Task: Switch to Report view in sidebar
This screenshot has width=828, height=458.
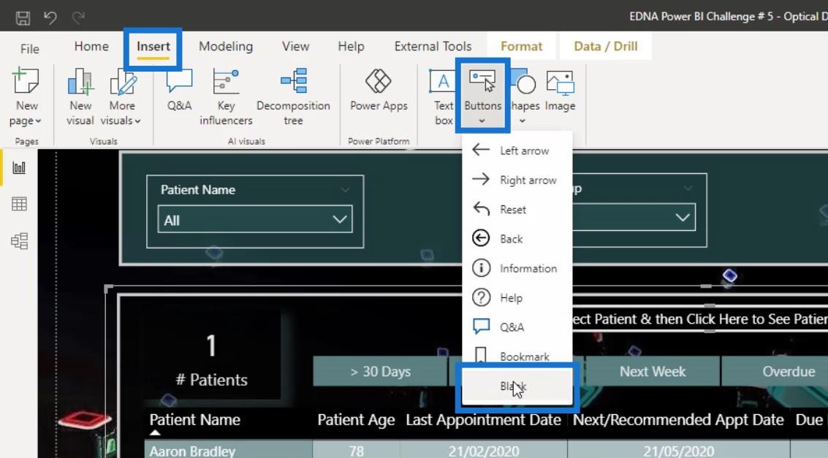Action: pyautogui.click(x=19, y=168)
